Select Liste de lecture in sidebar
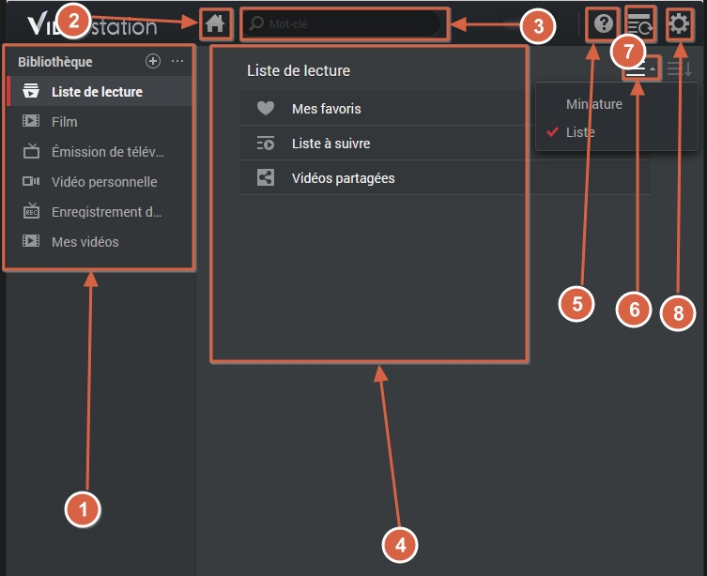The width and height of the screenshot is (707, 576). click(x=97, y=92)
